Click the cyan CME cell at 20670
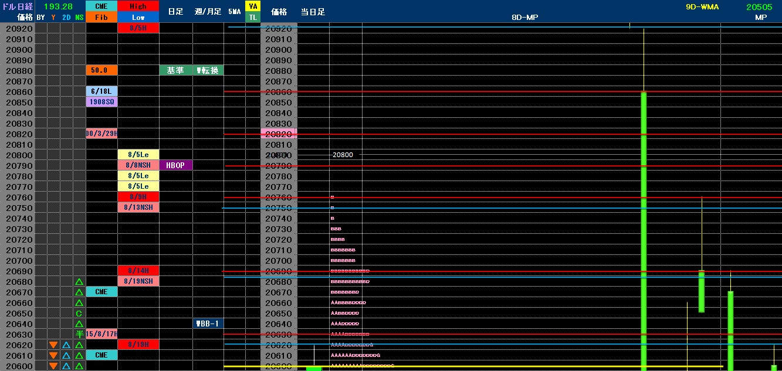 101,292
